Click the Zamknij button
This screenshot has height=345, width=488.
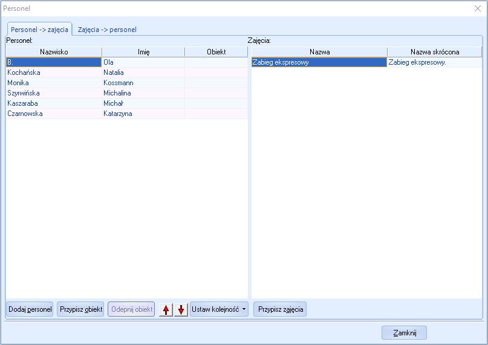click(x=405, y=333)
